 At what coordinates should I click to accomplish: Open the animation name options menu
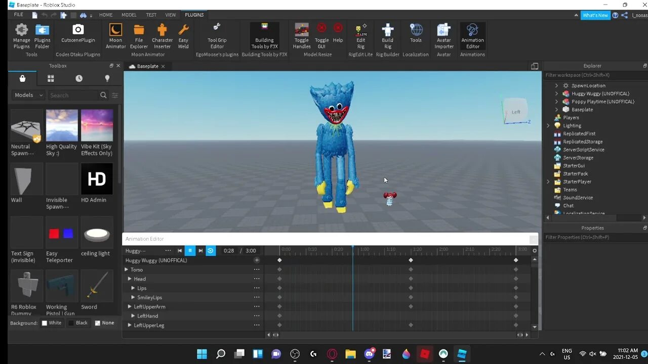(168, 251)
